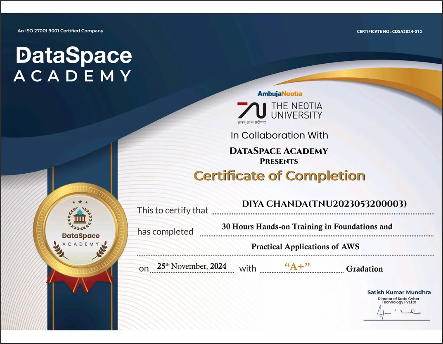Click 'This to certify that' text
The width and height of the screenshot is (443, 344).
(173, 210)
